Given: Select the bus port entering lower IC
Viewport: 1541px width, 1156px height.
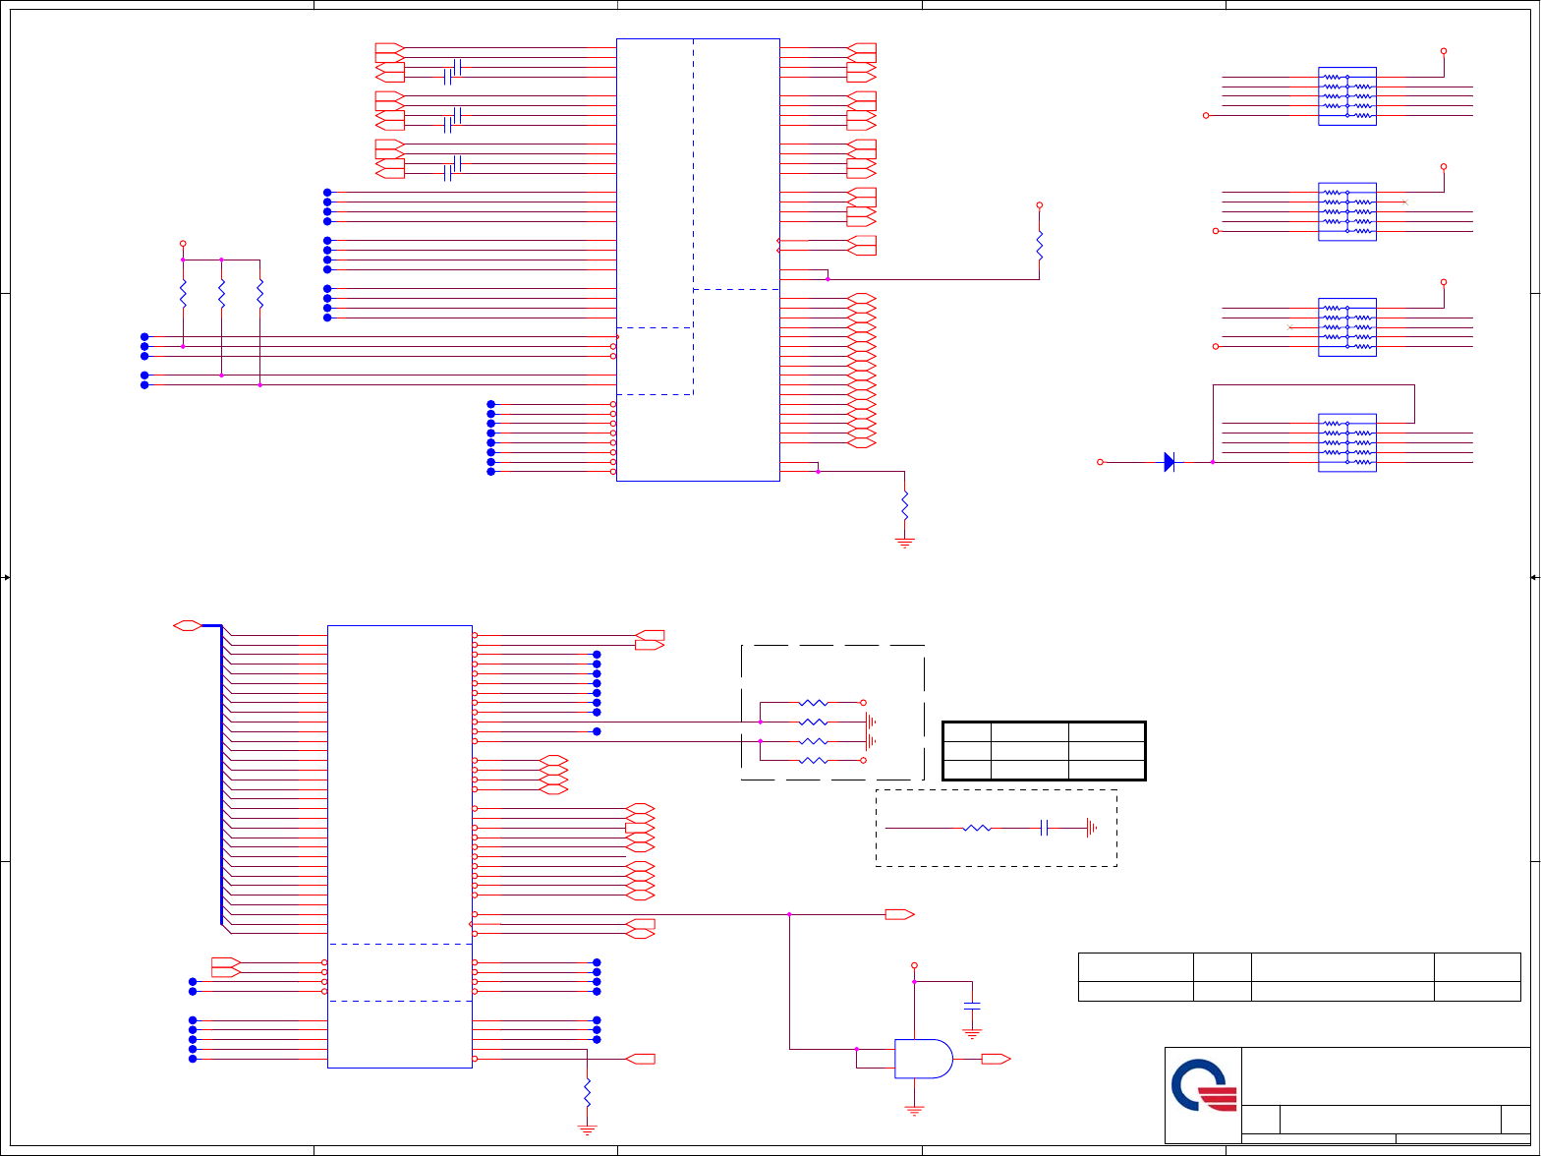Looking at the screenshot, I should point(187,625).
